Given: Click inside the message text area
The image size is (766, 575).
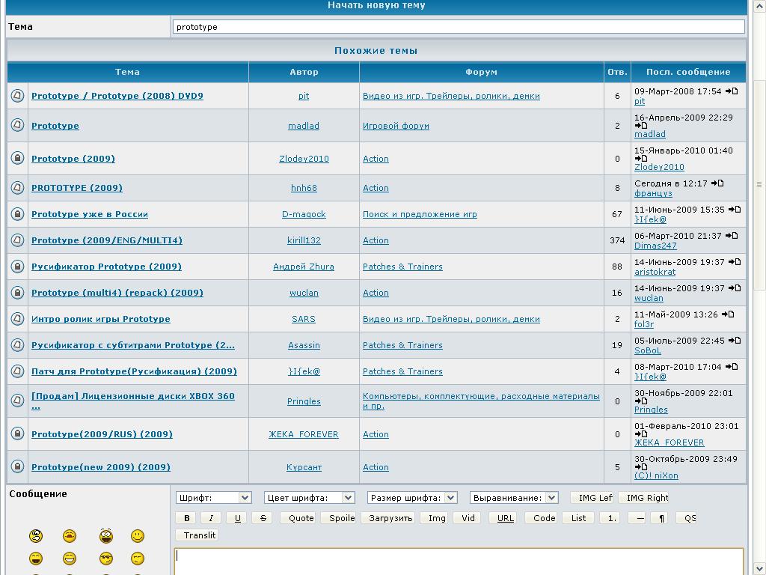Looking at the screenshot, I should click(x=459, y=562).
